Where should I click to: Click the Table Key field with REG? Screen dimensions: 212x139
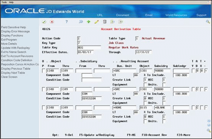pyautogui.click(x=89, y=48)
